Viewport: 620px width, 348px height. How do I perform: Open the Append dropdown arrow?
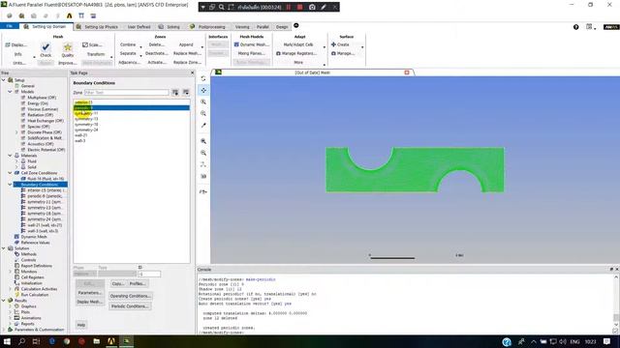(x=202, y=47)
